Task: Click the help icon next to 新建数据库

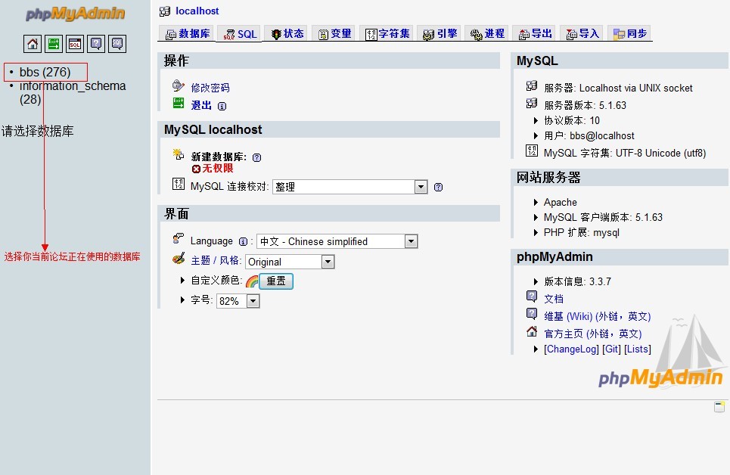Action: click(x=256, y=157)
